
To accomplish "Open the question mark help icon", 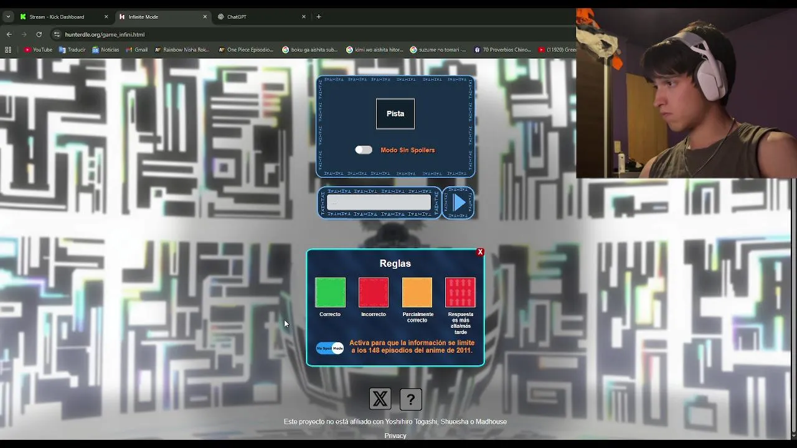I will pyautogui.click(x=411, y=399).
